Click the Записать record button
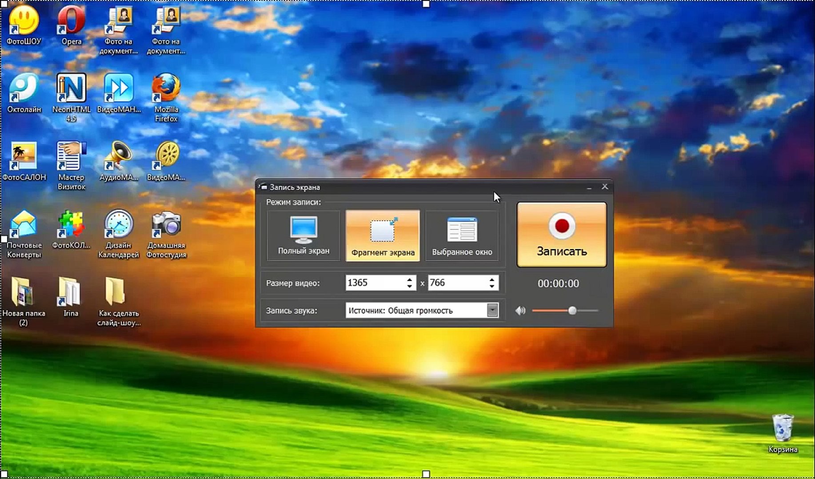 tap(562, 235)
